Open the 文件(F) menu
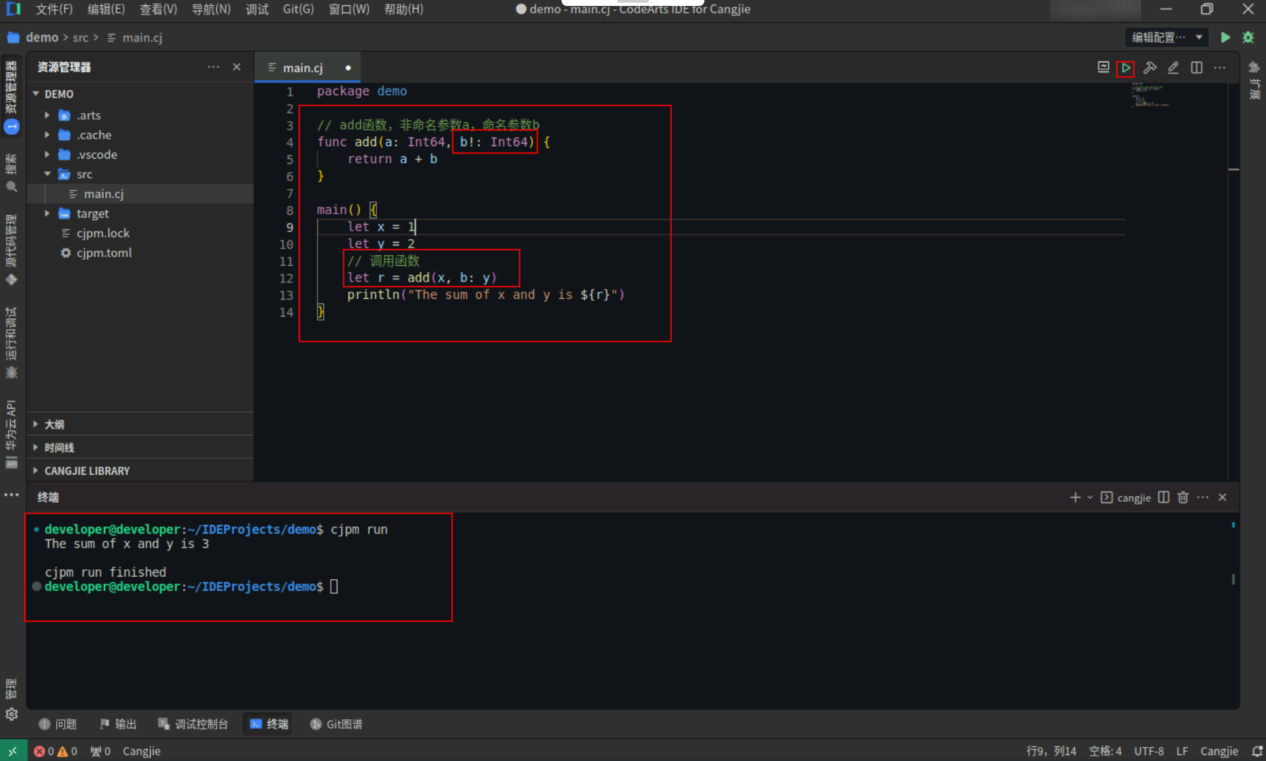The height and width of the screenshot is (761, 1266). 54,9
